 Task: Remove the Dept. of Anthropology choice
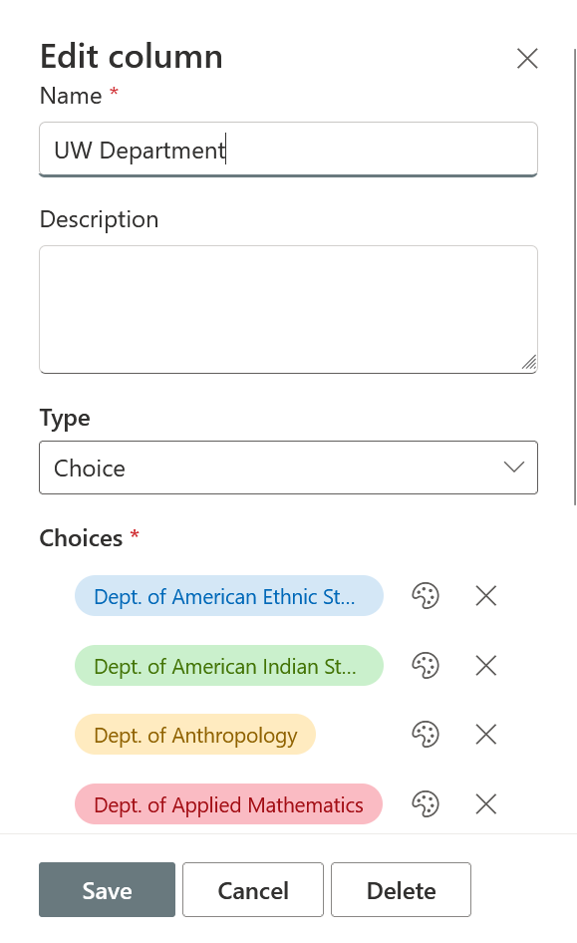(x=485, y=734)
